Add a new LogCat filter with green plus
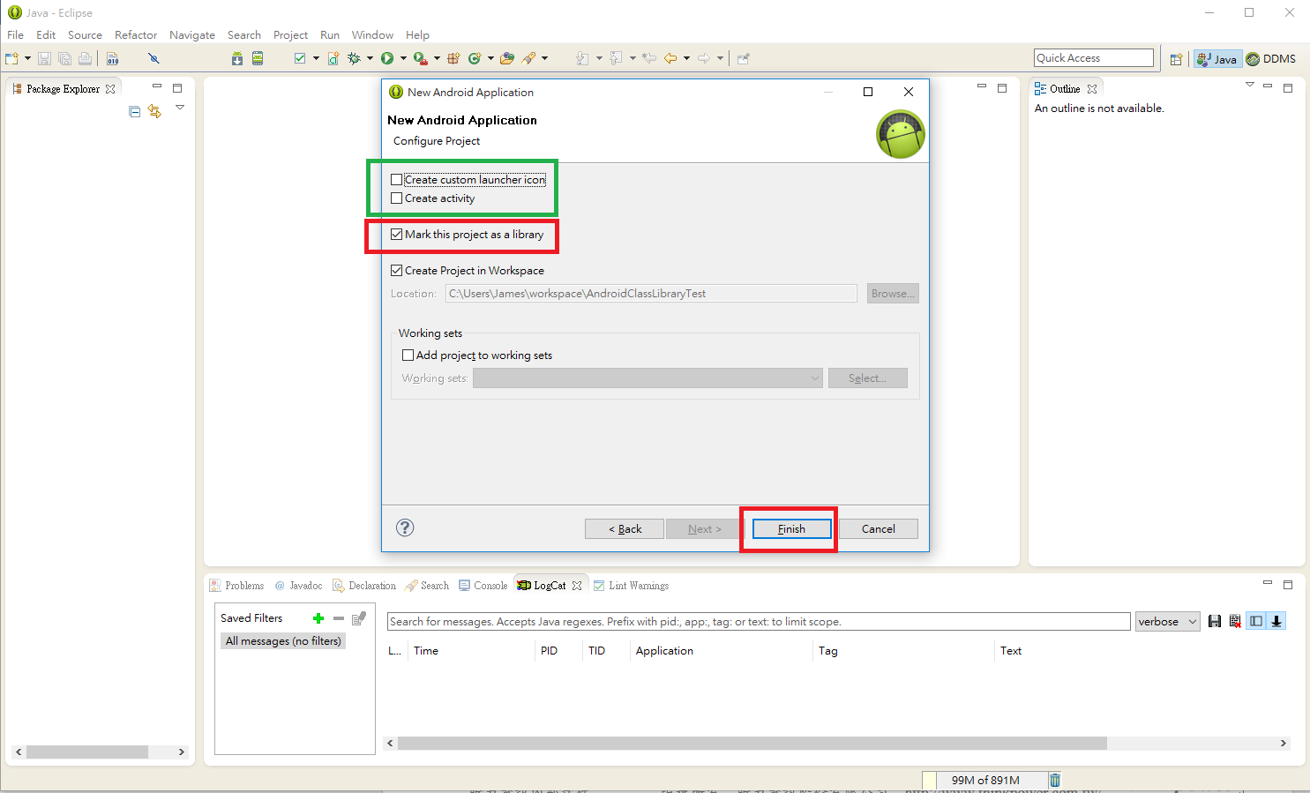Image resolution: width=1310 pixels, height=793 pixels. point(318,618)
